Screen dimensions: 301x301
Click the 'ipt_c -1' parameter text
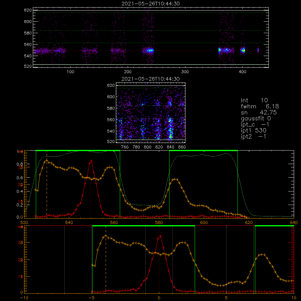pyautogui.click(x=255, y=125)
